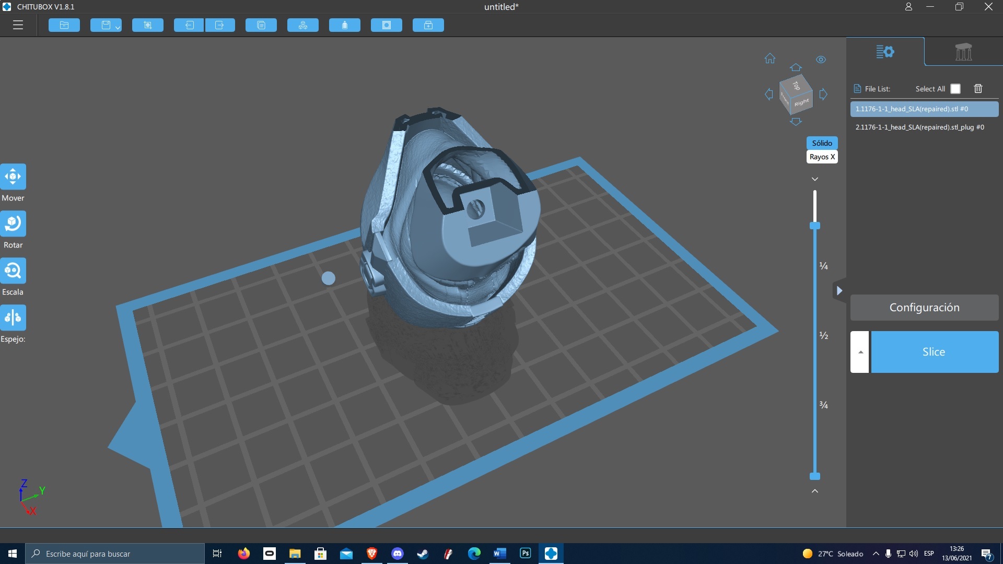Click the upper layer slider handle
Image resolution: width=1003 pixels, height=564 pixels.
pos(815,226)
